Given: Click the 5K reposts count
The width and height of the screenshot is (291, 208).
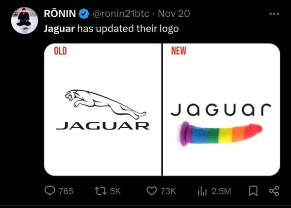Looking at the screenshot, I should [x=115, y=191].
